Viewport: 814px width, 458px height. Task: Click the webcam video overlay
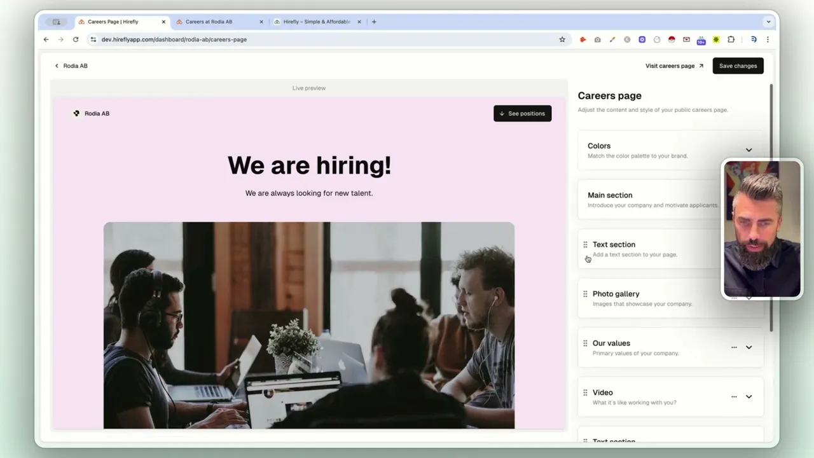click(x=762, y=229)
